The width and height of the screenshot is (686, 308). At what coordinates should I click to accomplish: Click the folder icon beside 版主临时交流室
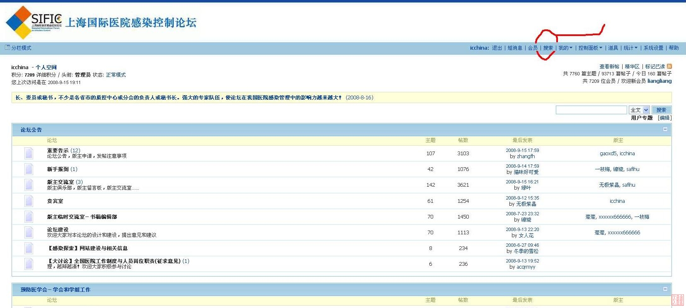29,217
